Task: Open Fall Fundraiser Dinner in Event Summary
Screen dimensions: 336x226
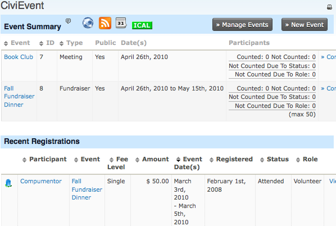Action: tap(19, 97)
